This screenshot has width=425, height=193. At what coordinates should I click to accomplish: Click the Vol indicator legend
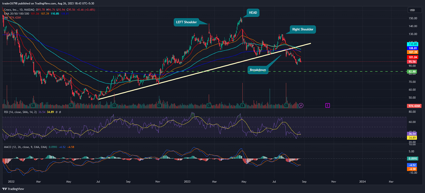coord(12,18)
